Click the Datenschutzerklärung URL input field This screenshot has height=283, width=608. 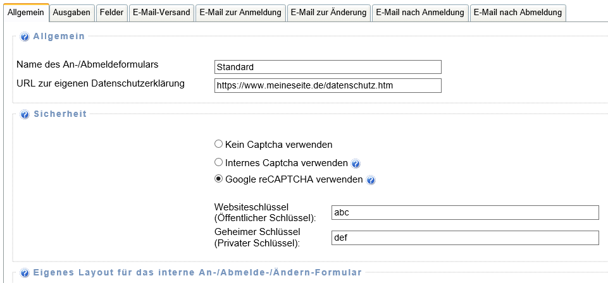(x=328, y=85)
